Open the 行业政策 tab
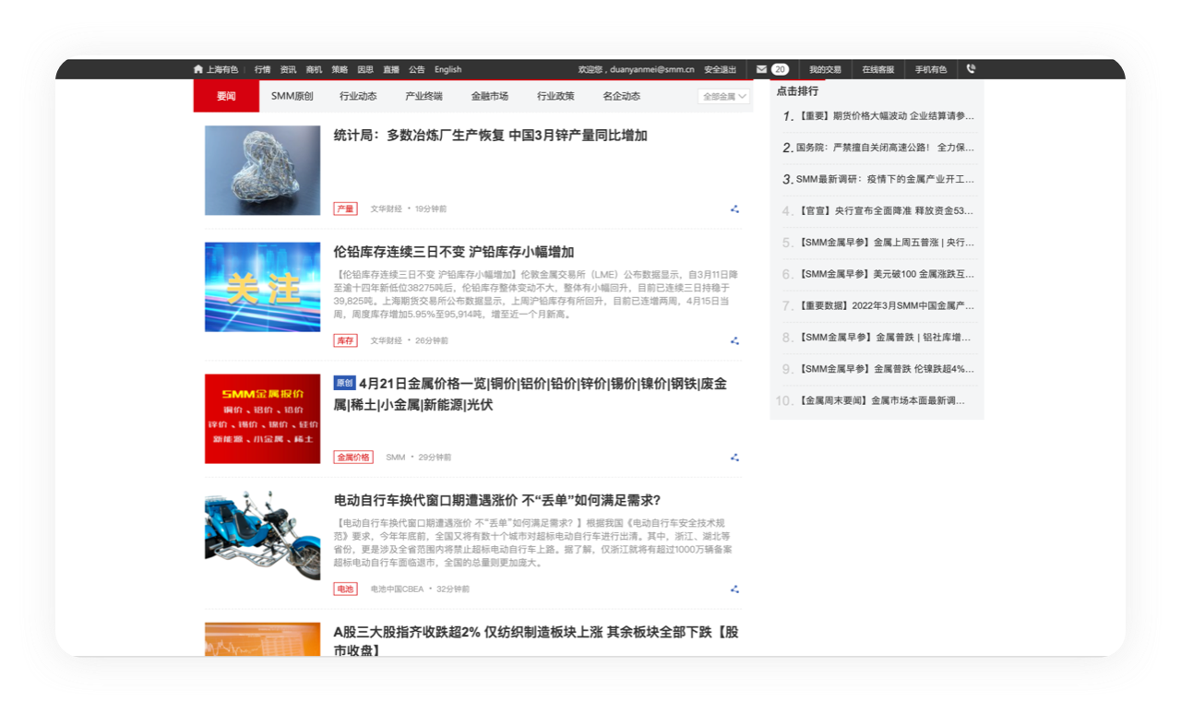Viewport: 1181px width, 714px height. pos(555,96)
